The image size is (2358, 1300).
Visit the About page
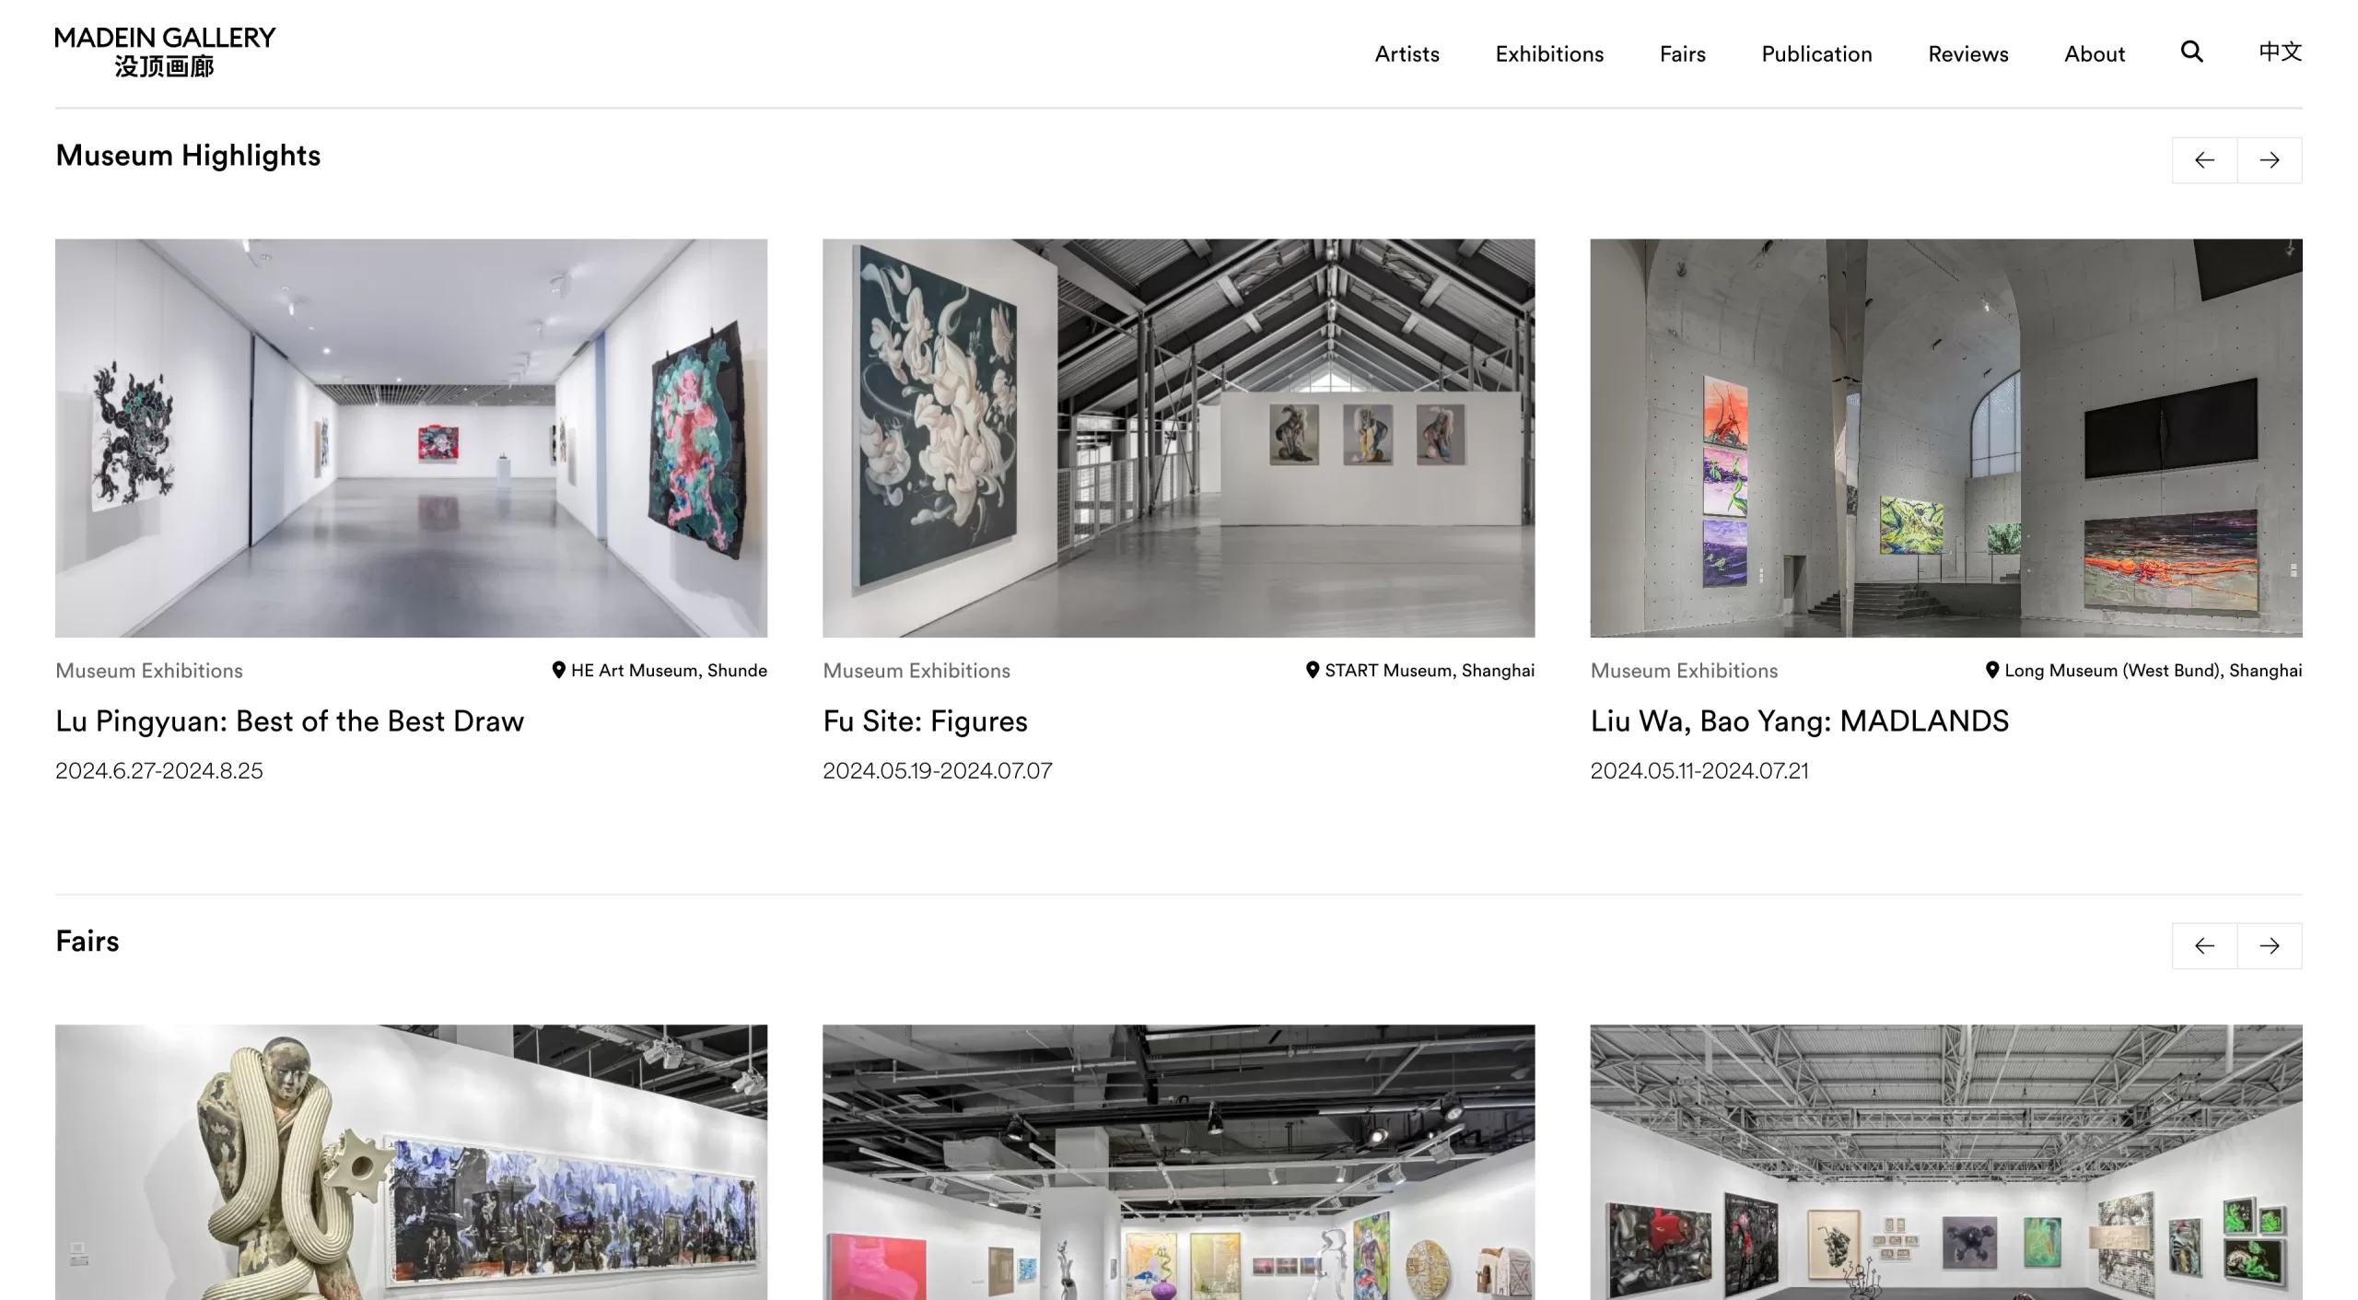click(2095, 53)
